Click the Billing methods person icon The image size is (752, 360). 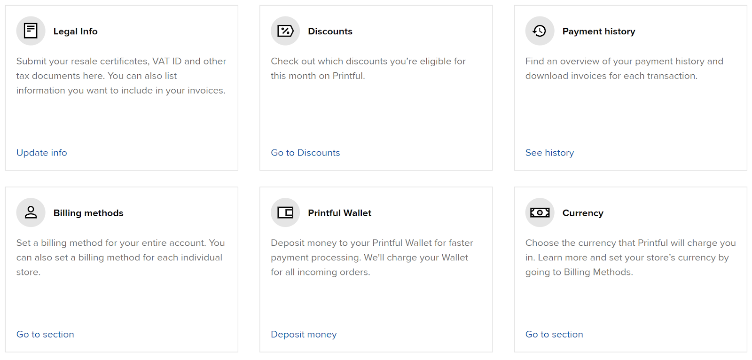click(31, 212)
